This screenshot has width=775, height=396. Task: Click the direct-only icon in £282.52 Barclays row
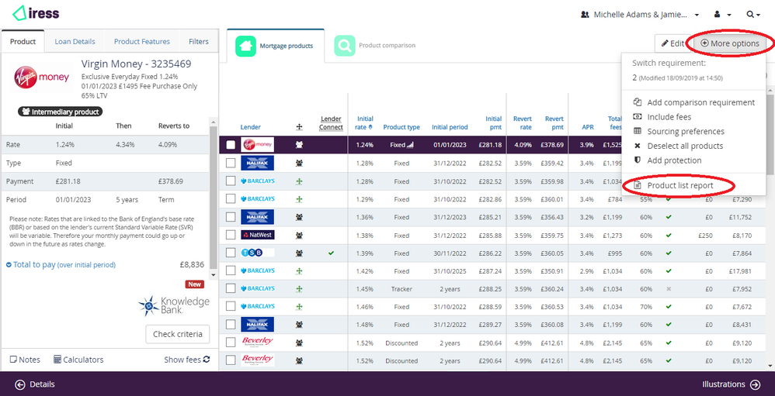299,181
